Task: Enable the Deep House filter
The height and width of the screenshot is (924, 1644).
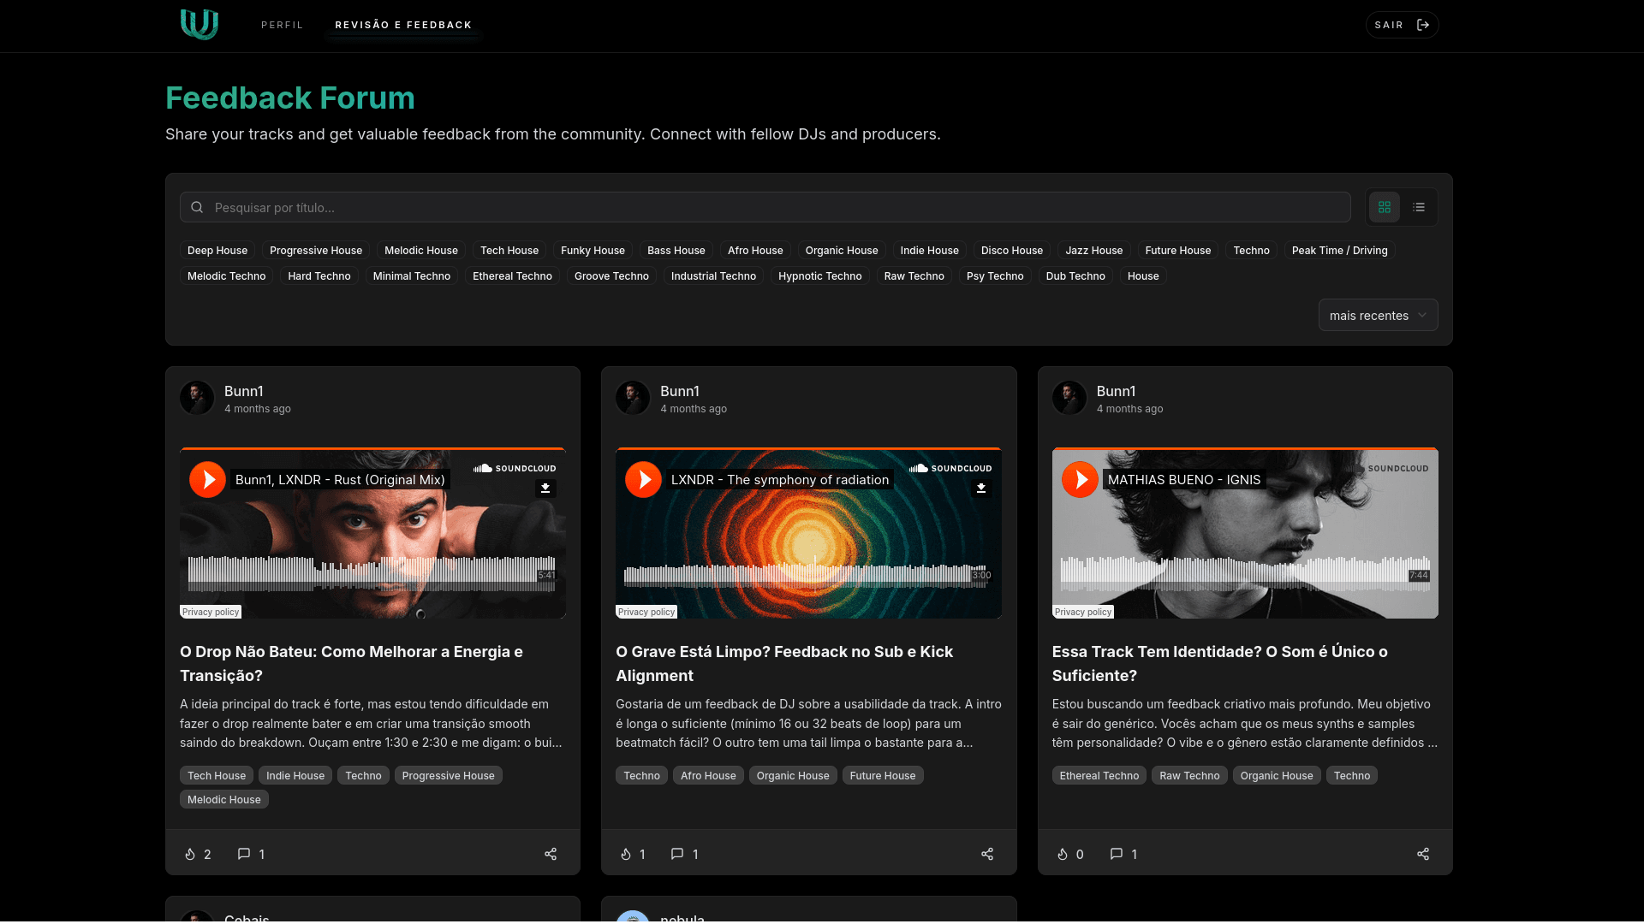Action: coord(217,250)
